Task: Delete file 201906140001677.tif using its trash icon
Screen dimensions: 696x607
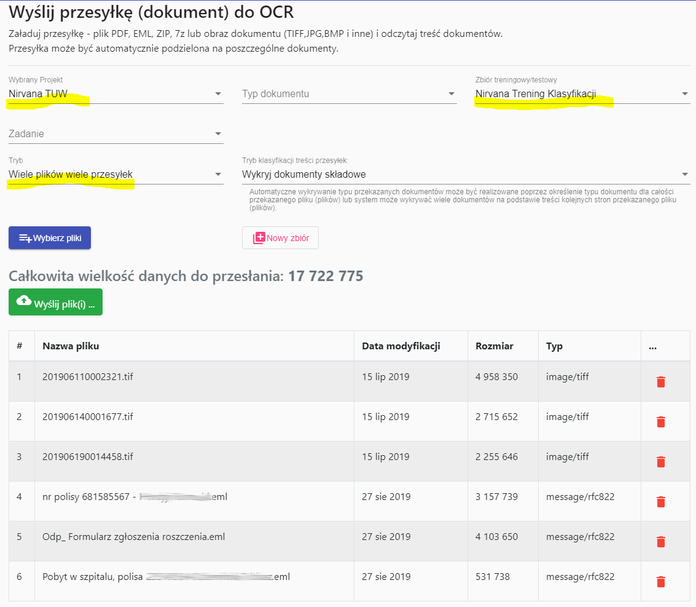Action: [661, 422]
